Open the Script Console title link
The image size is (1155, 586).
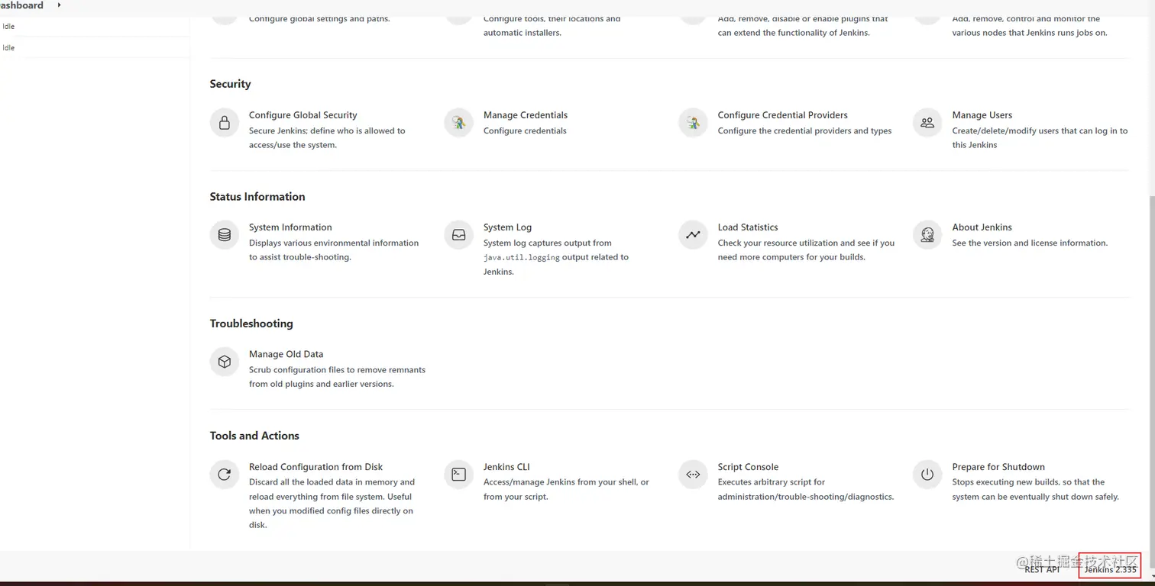click(748, 467)
